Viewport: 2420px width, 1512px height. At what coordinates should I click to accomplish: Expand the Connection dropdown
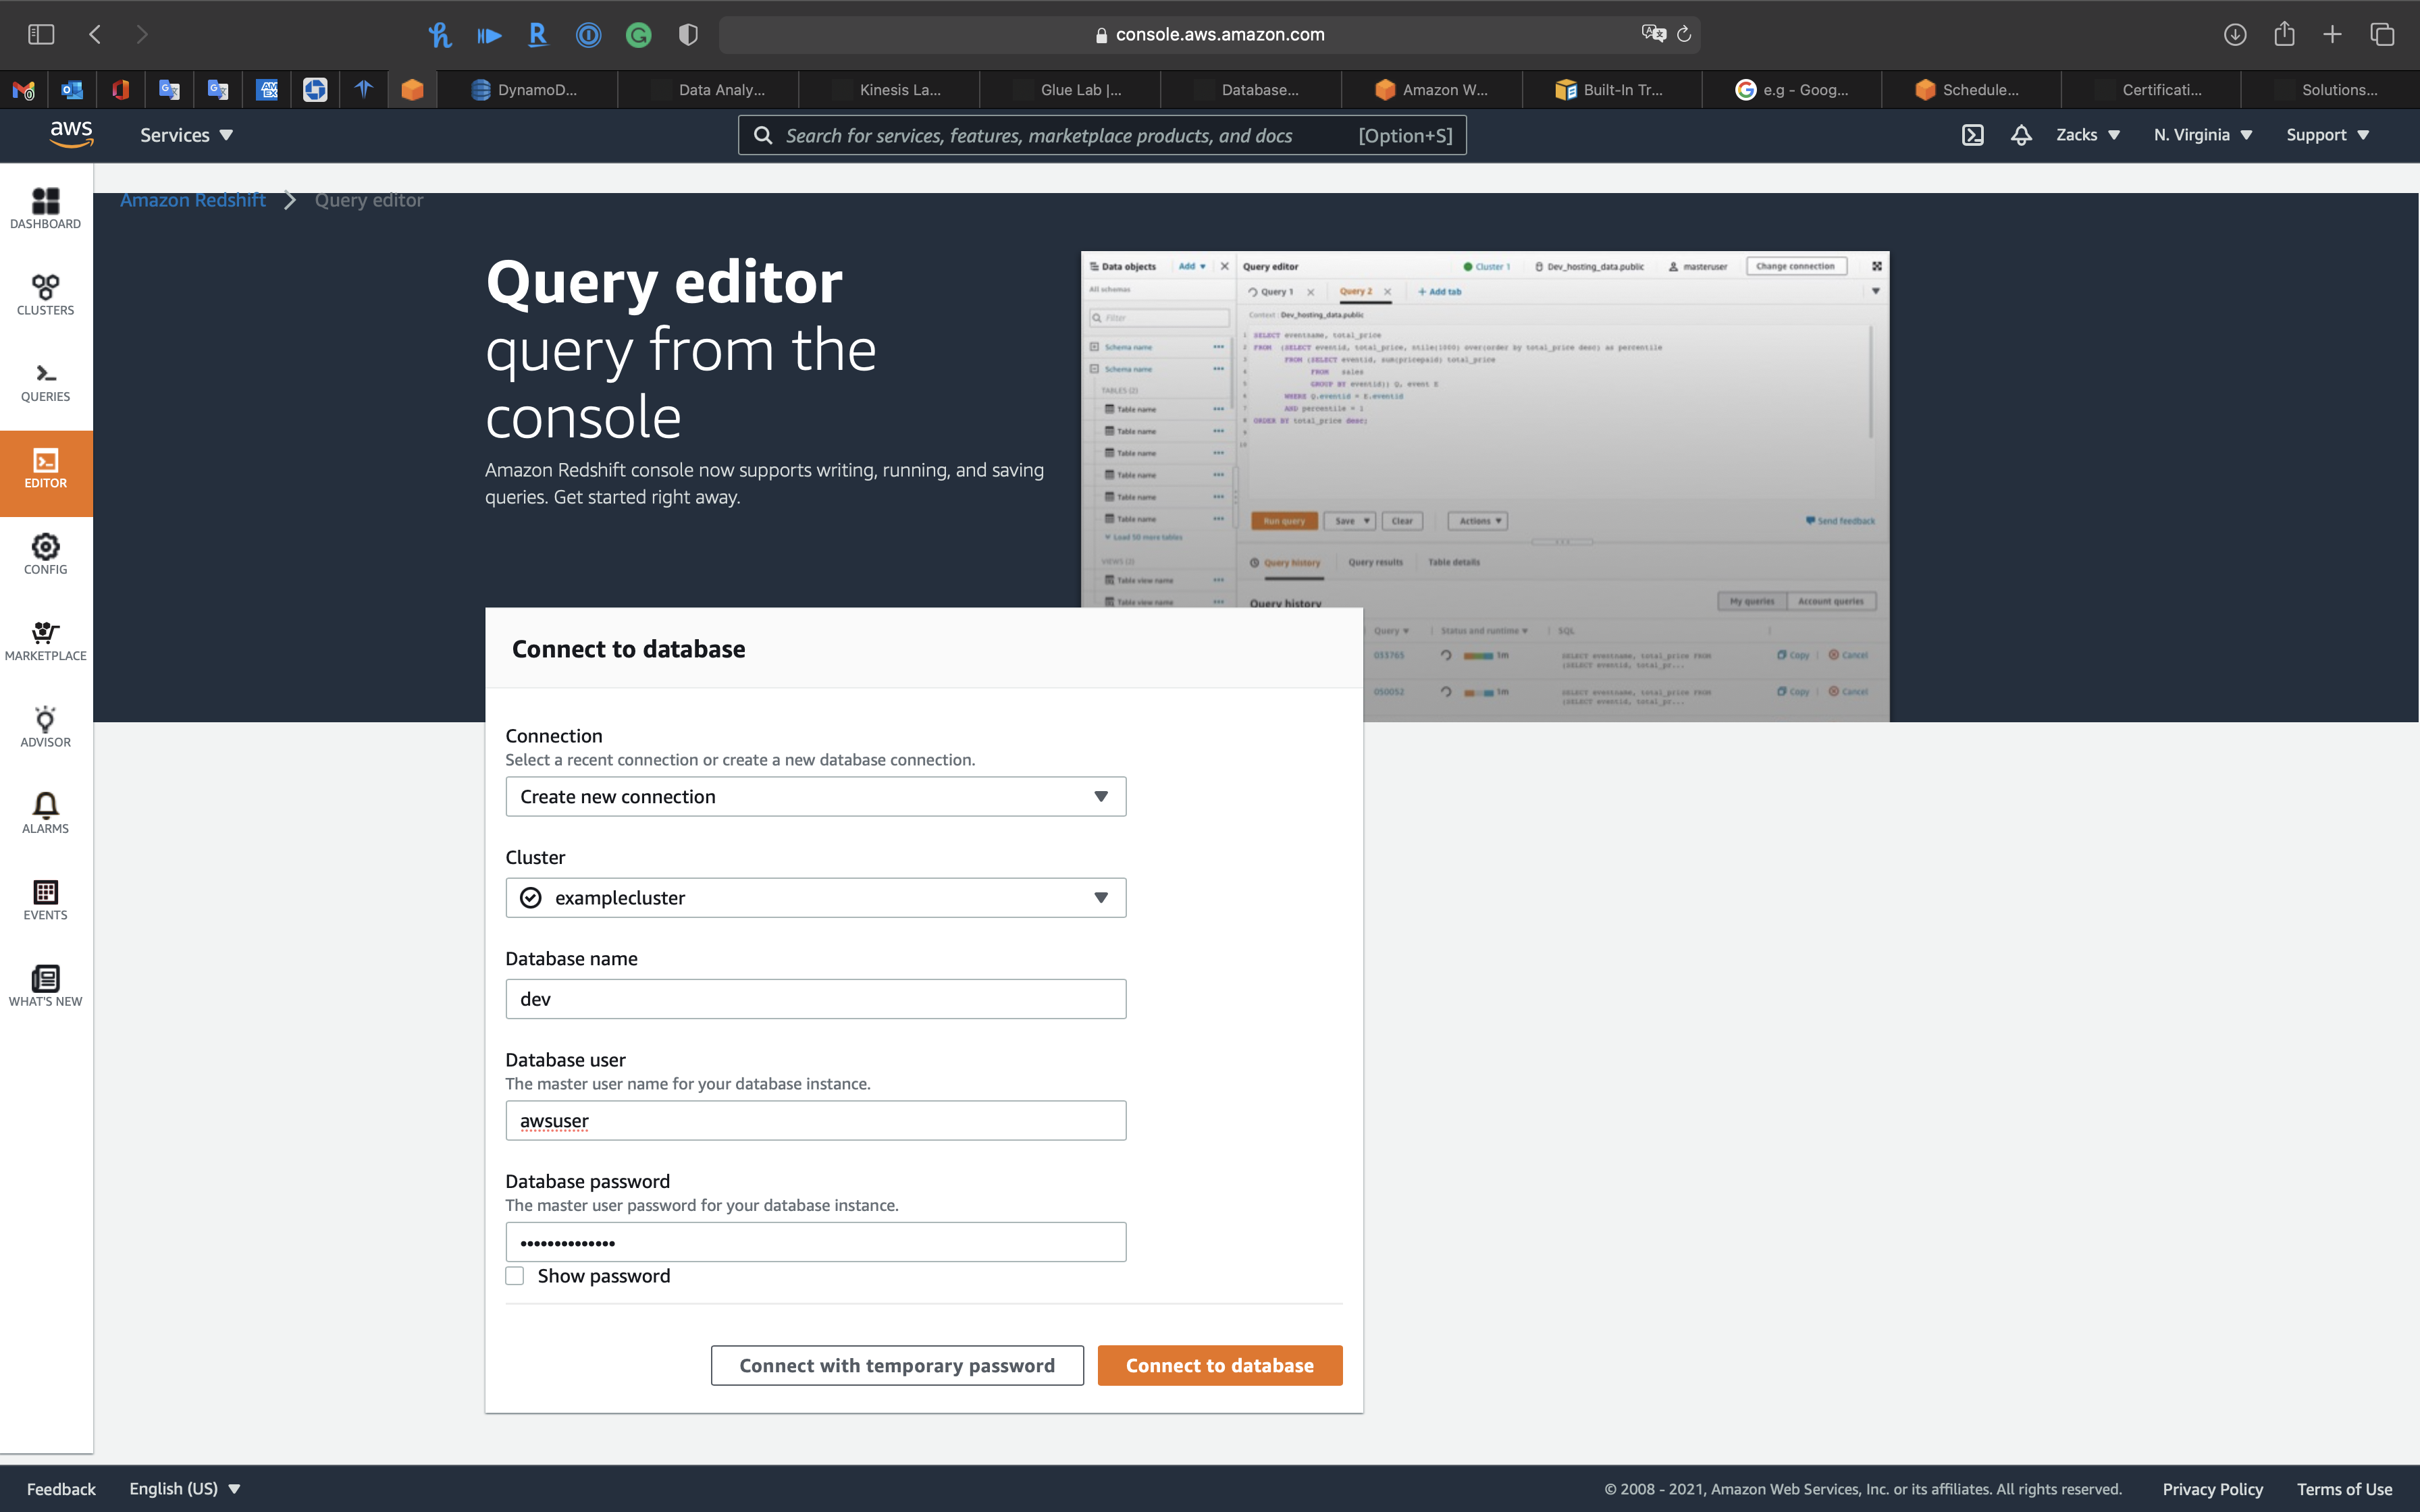point(815,797)
